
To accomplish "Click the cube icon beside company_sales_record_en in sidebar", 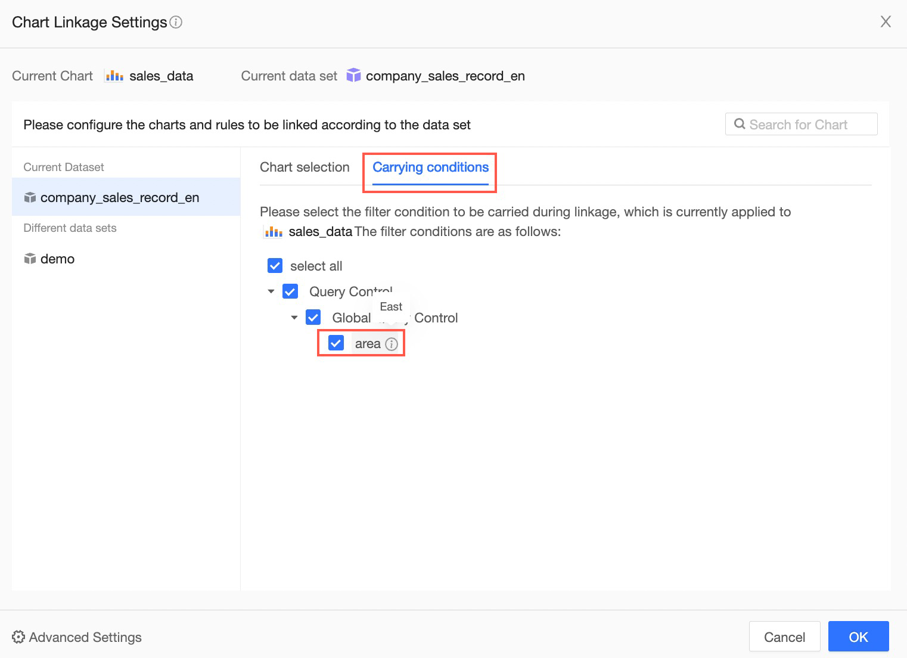I will pos(30,197).
